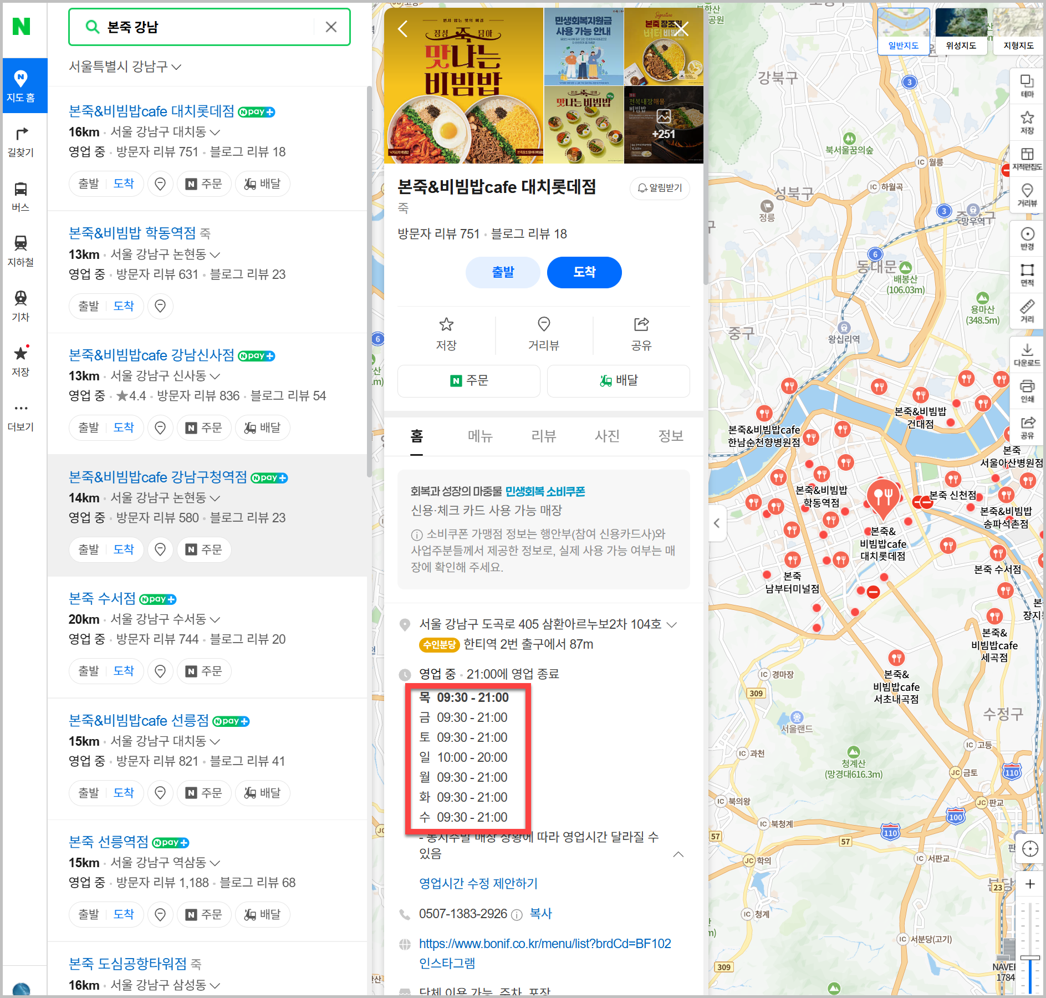Select the distance (거리) ruler map tool
Viewport: 1046px width, 998px height.
coord(1027,310)
